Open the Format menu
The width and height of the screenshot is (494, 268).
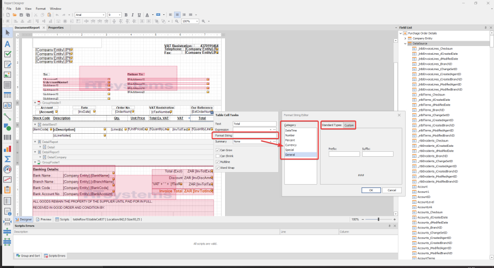coord(41,9)
